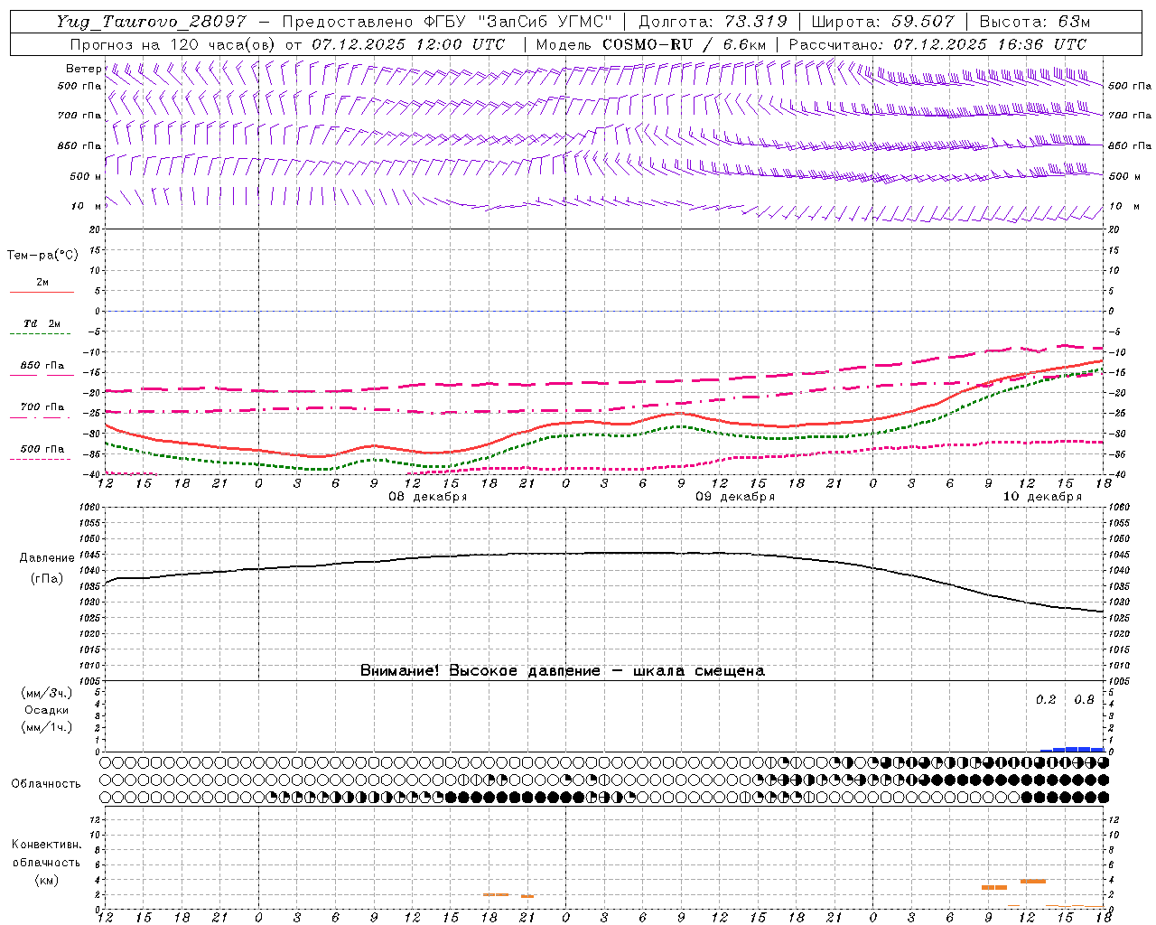This screenshot has width=1156, height=925.
Task: Click the station title "Yug_Taurovo_28097"
Action: (151, 22)
